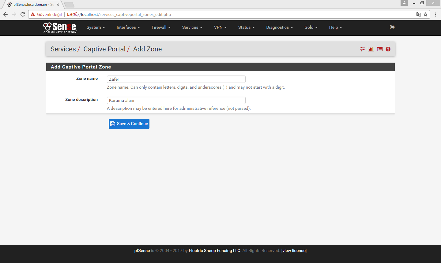Image resolution: width=441 pixels, height=263 pixels.
Task: Open the Services menu
Action: tap(192, 27)
